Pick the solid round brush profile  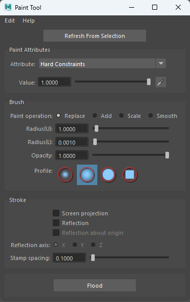tap(108, 175)
